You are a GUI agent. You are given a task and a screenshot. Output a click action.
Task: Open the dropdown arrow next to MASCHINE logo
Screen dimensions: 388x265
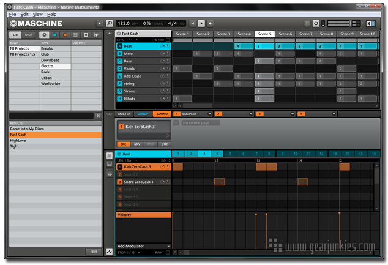click(100, 23)
